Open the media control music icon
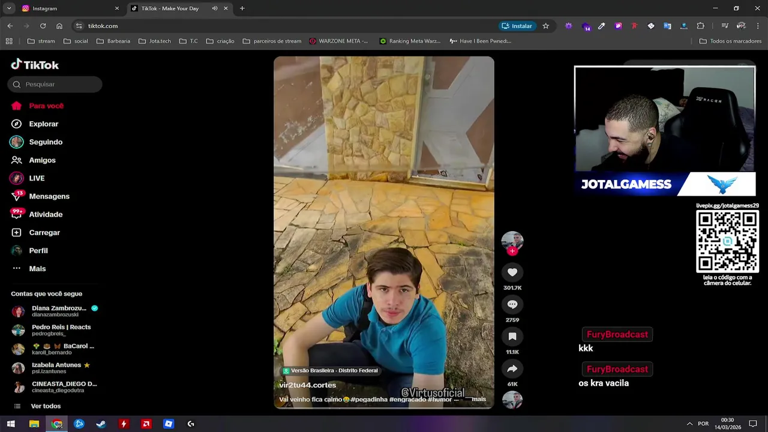This screenshot has width=768, height=432. point(725,26)
